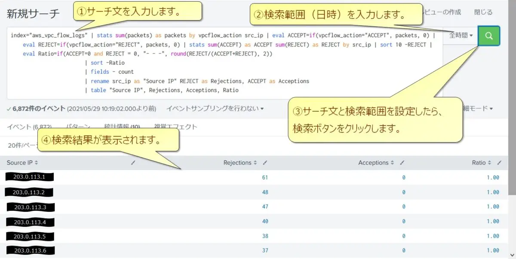The image size is (516, 259).
Task: Click the pencil icon beside the Rejections header
Action: [265, 162]
